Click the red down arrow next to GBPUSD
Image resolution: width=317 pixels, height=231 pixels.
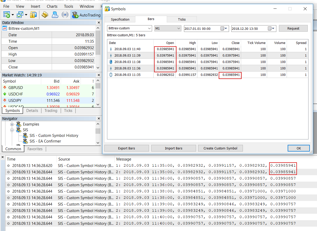(x=5, y=87)
